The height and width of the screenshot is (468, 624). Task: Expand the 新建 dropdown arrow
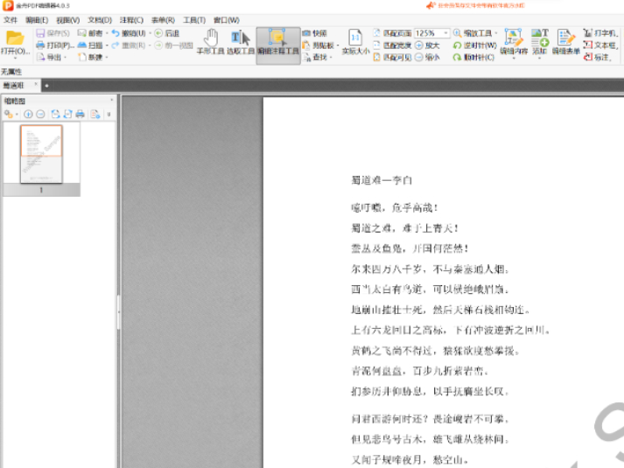point(107,57)
